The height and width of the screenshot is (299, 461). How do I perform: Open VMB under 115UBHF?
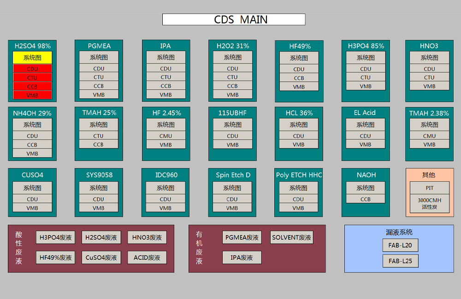pyautogui.click(x=232, y=144)
